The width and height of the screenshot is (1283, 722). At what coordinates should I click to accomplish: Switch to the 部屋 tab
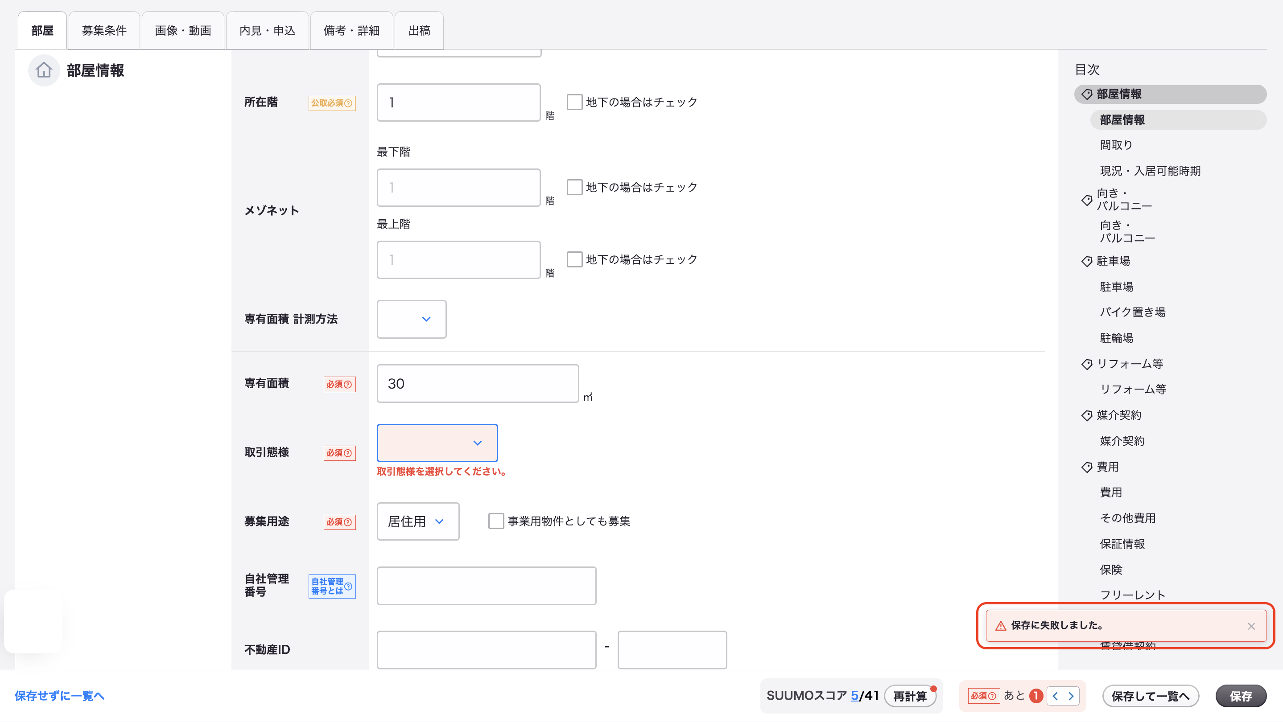(x=42, y=30)
